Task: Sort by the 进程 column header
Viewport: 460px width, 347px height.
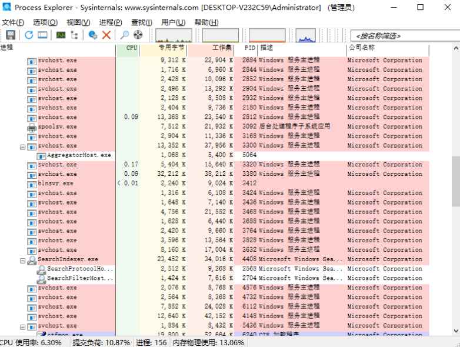Action: point(58,48)
